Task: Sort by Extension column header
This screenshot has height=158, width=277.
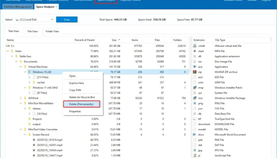Action: pyautogui.click(x=199, y=40)
